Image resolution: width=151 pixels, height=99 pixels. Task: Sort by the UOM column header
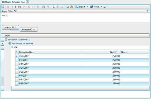click(77, 36)
